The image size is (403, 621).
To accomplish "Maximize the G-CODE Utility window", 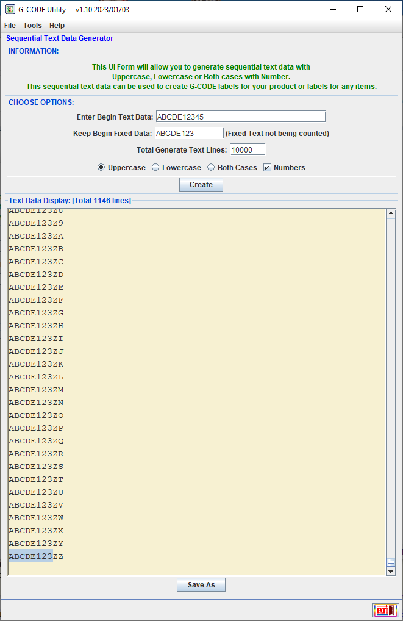I will click(360, 9).
